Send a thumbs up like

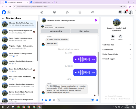[x=97, y=100]
